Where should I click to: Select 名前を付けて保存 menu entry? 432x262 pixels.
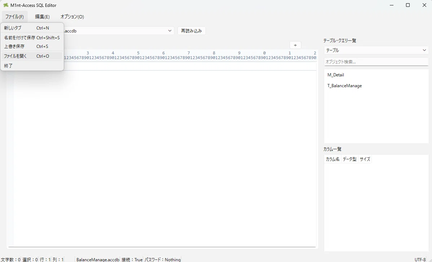tap(32, 38)
